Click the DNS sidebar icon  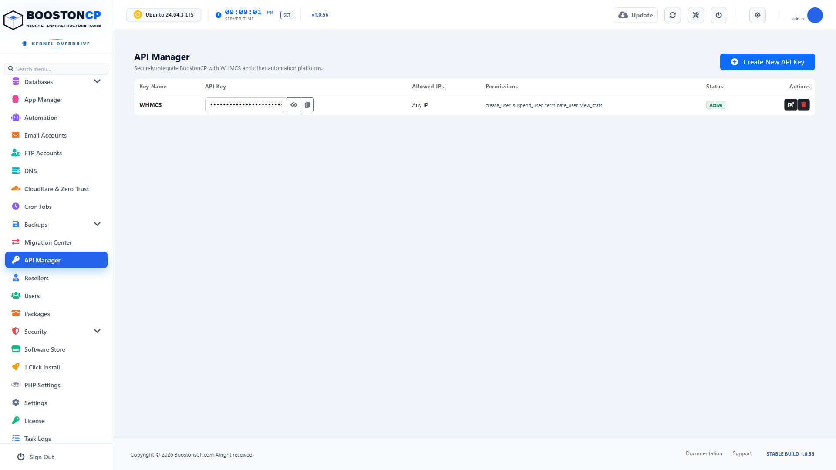coord(16,171)
